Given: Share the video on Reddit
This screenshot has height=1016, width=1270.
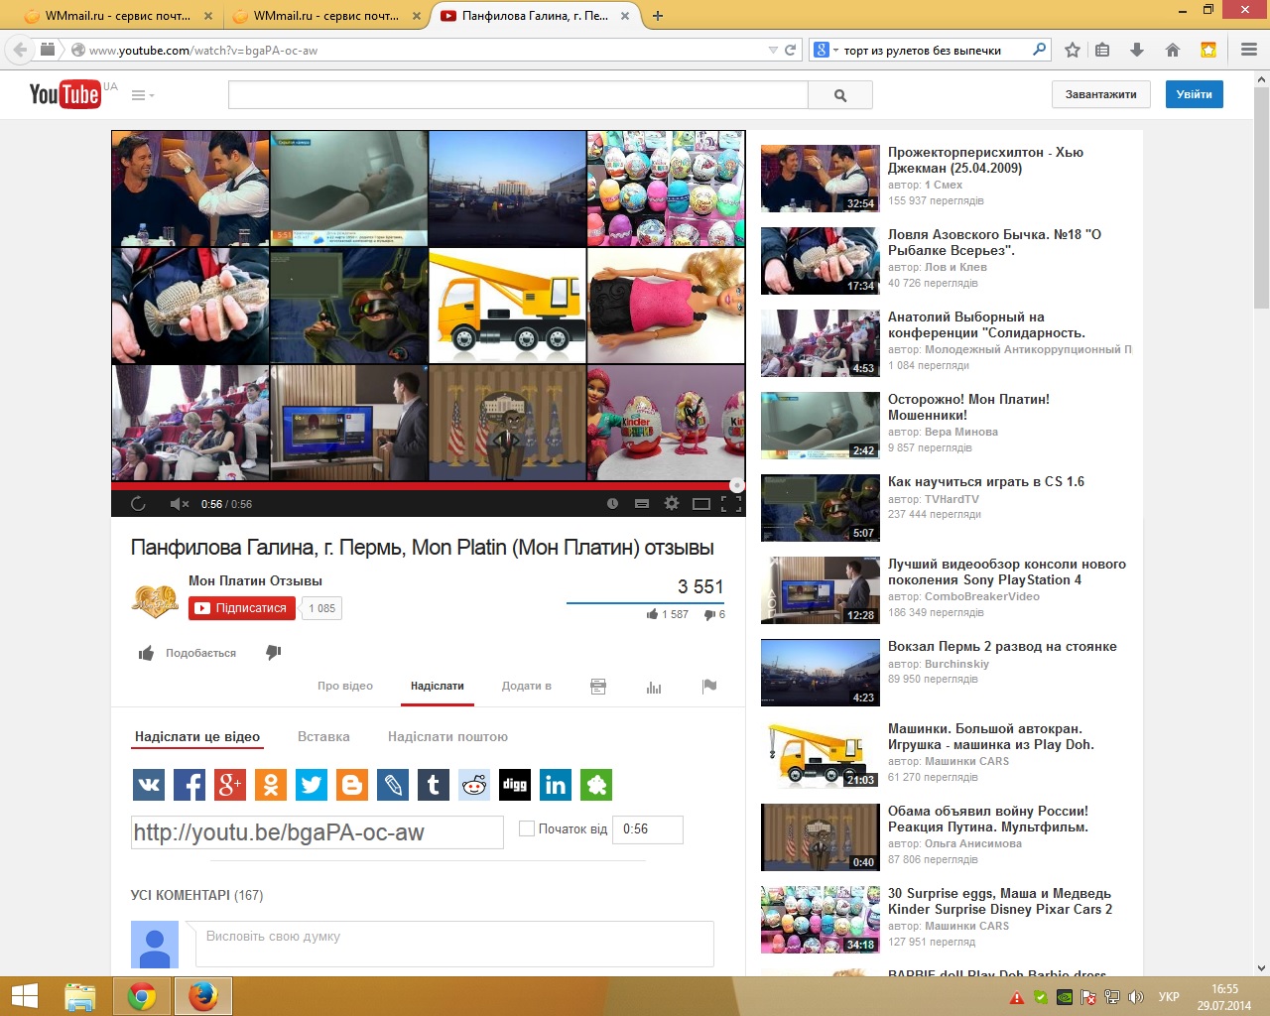Looking at the screenshot, I should pos(474,785).
